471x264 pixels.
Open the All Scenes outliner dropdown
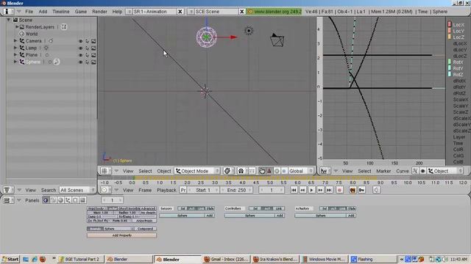77,190
